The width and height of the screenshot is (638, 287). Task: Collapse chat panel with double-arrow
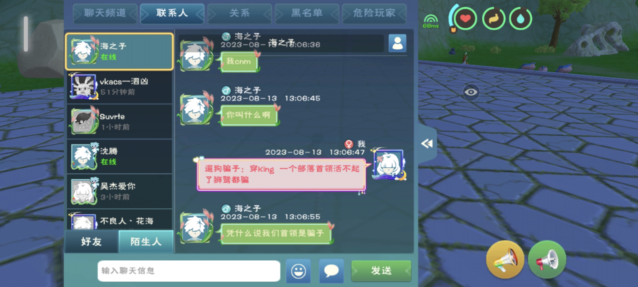pyautogui.click(x=427, y=144)
